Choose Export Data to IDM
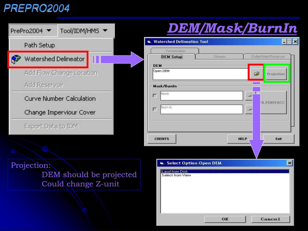The width and height of the screenshot is (308, 231). click(x=51, y=126)
